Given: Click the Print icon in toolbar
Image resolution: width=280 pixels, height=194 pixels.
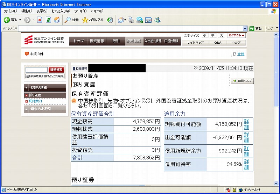Looking at the screenshot, I should [131, 20].
